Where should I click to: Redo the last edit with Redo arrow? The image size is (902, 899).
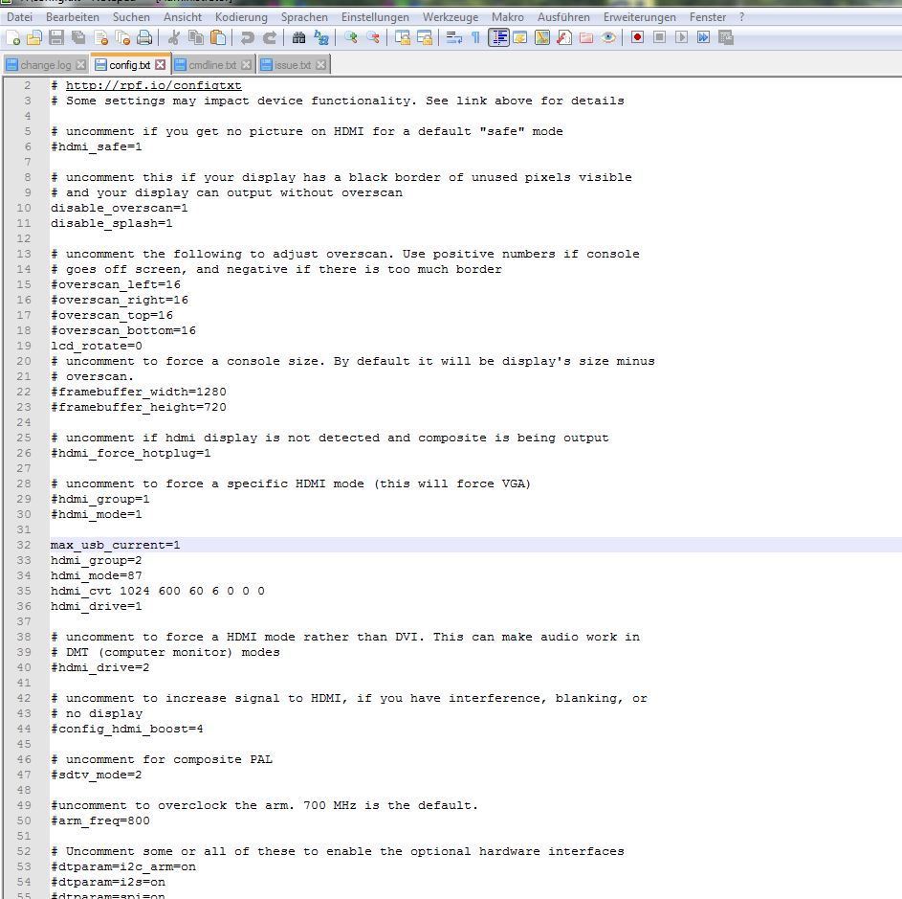pos(269,38)
